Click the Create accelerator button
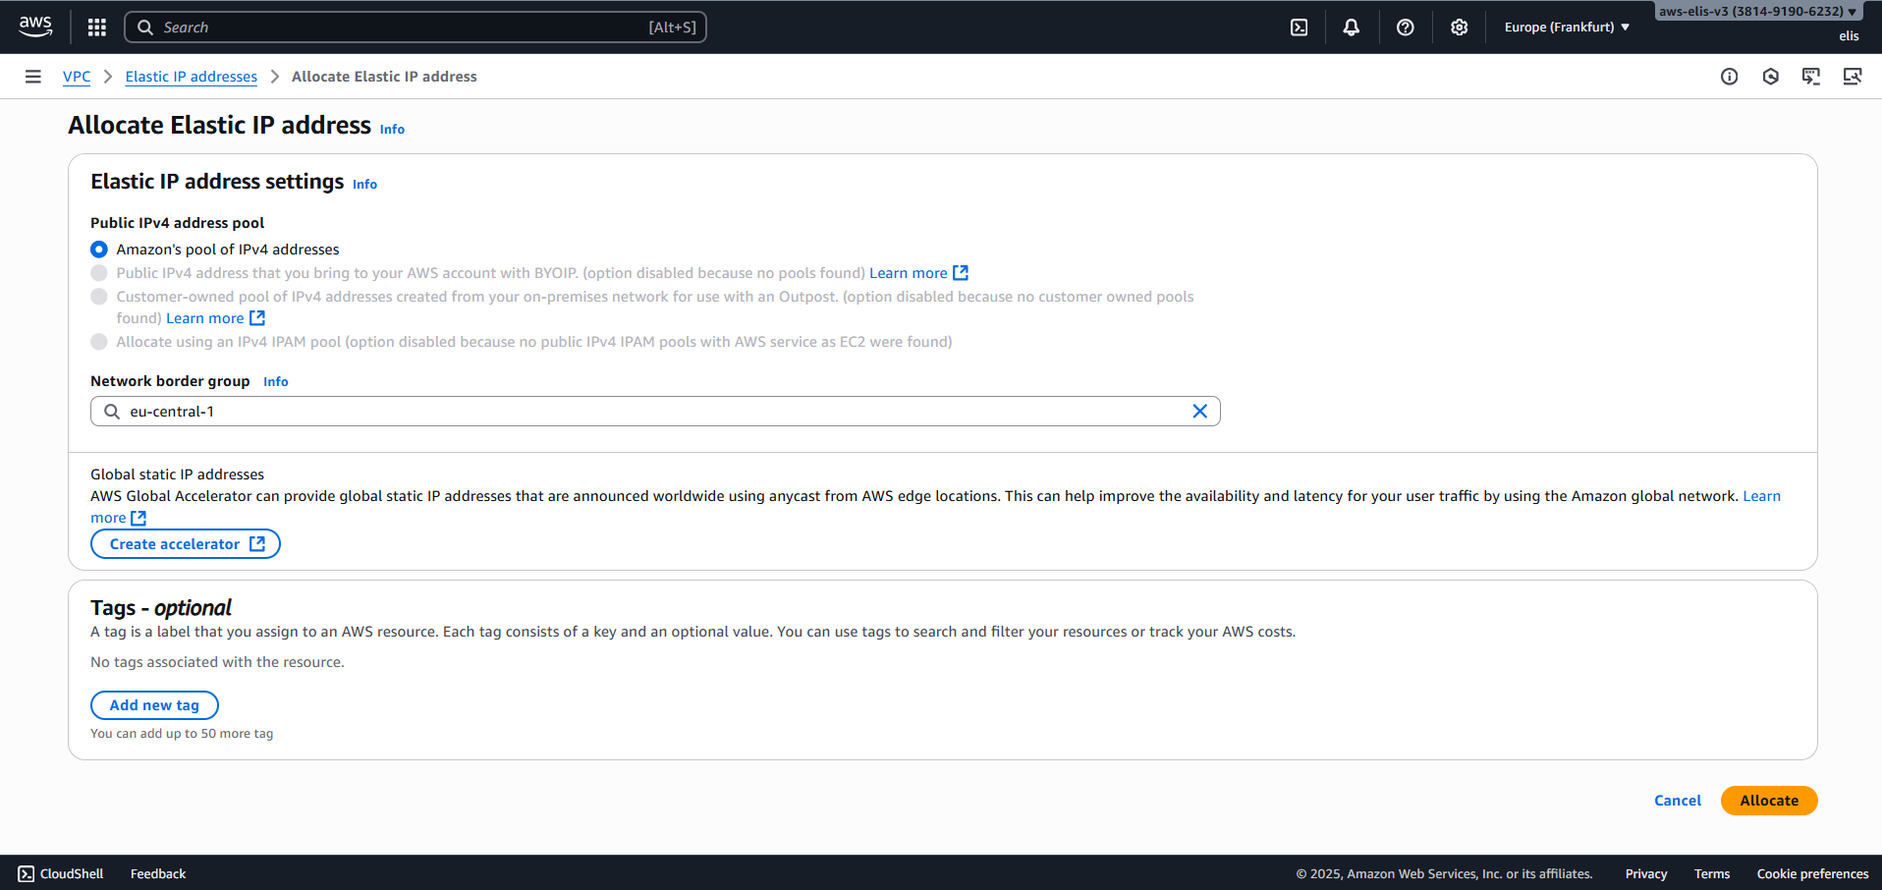1882x890 pixels. coord(186,544)
